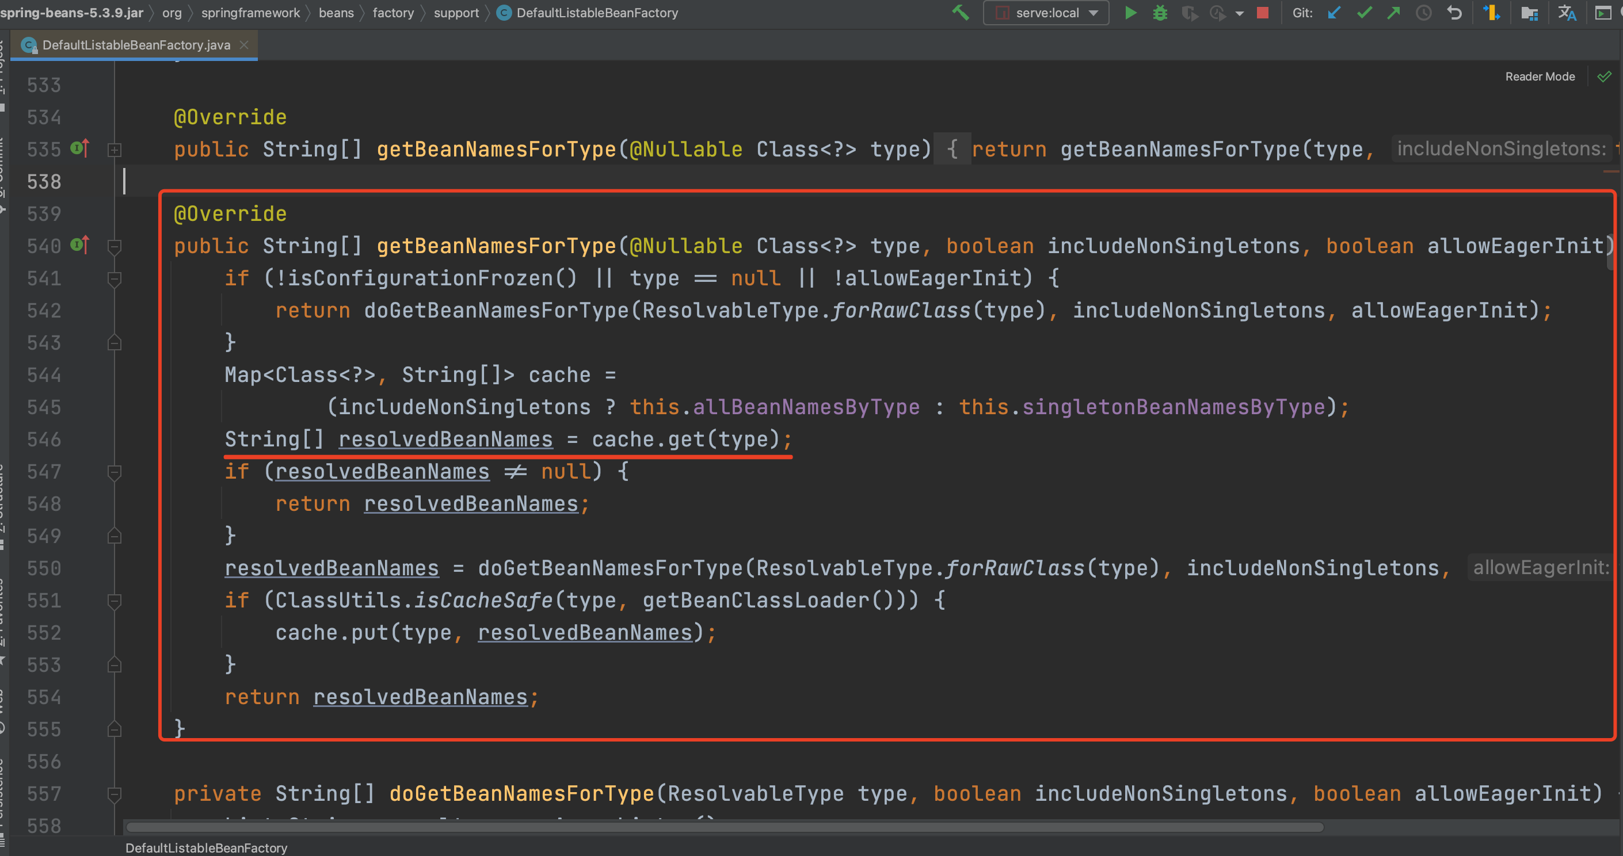Viewport: 1623px width, 856px height.
Task: Open Git history with the clock icon
Action: click(1423, 13)
